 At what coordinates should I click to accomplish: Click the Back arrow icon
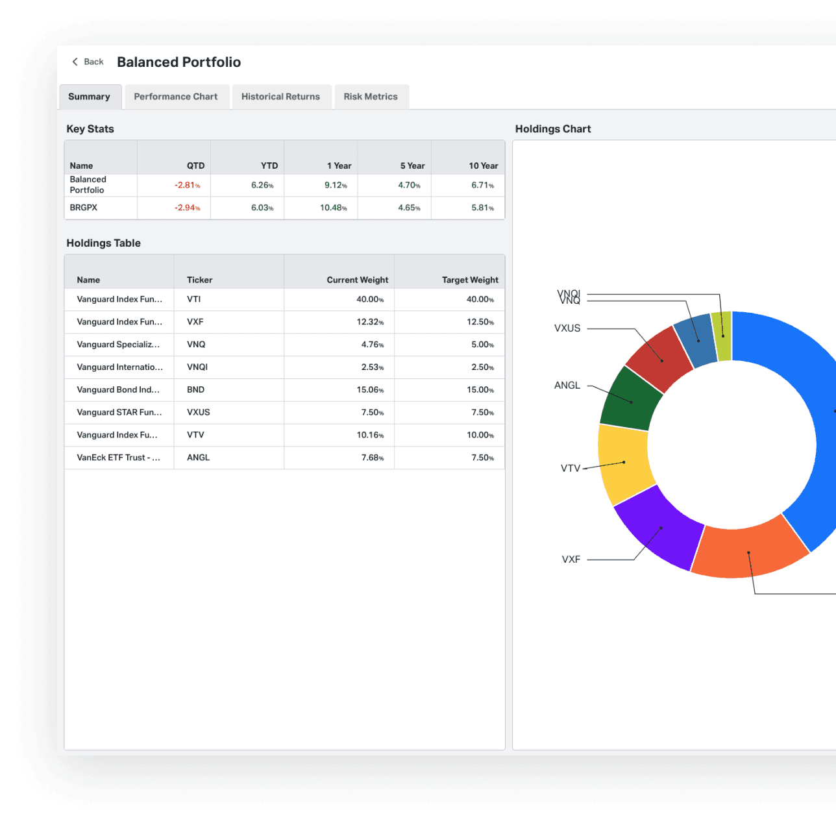click(x=75, y=62)
